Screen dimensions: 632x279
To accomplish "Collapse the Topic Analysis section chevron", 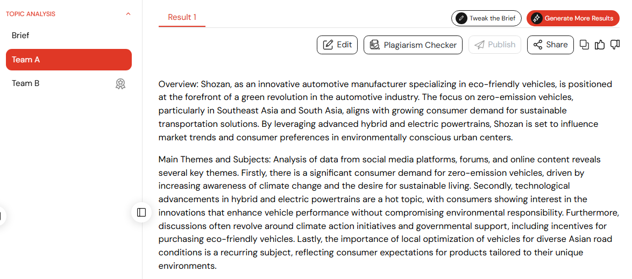I will pyautogui.click(x=128, y=14).
